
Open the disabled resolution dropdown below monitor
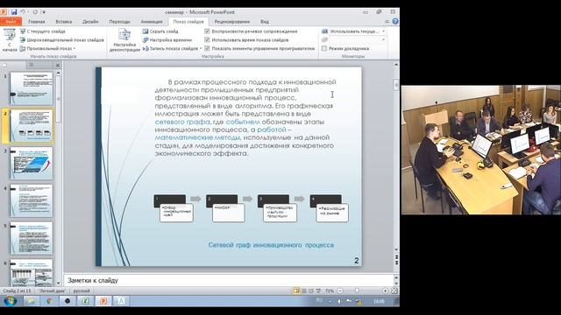(383, 39)
